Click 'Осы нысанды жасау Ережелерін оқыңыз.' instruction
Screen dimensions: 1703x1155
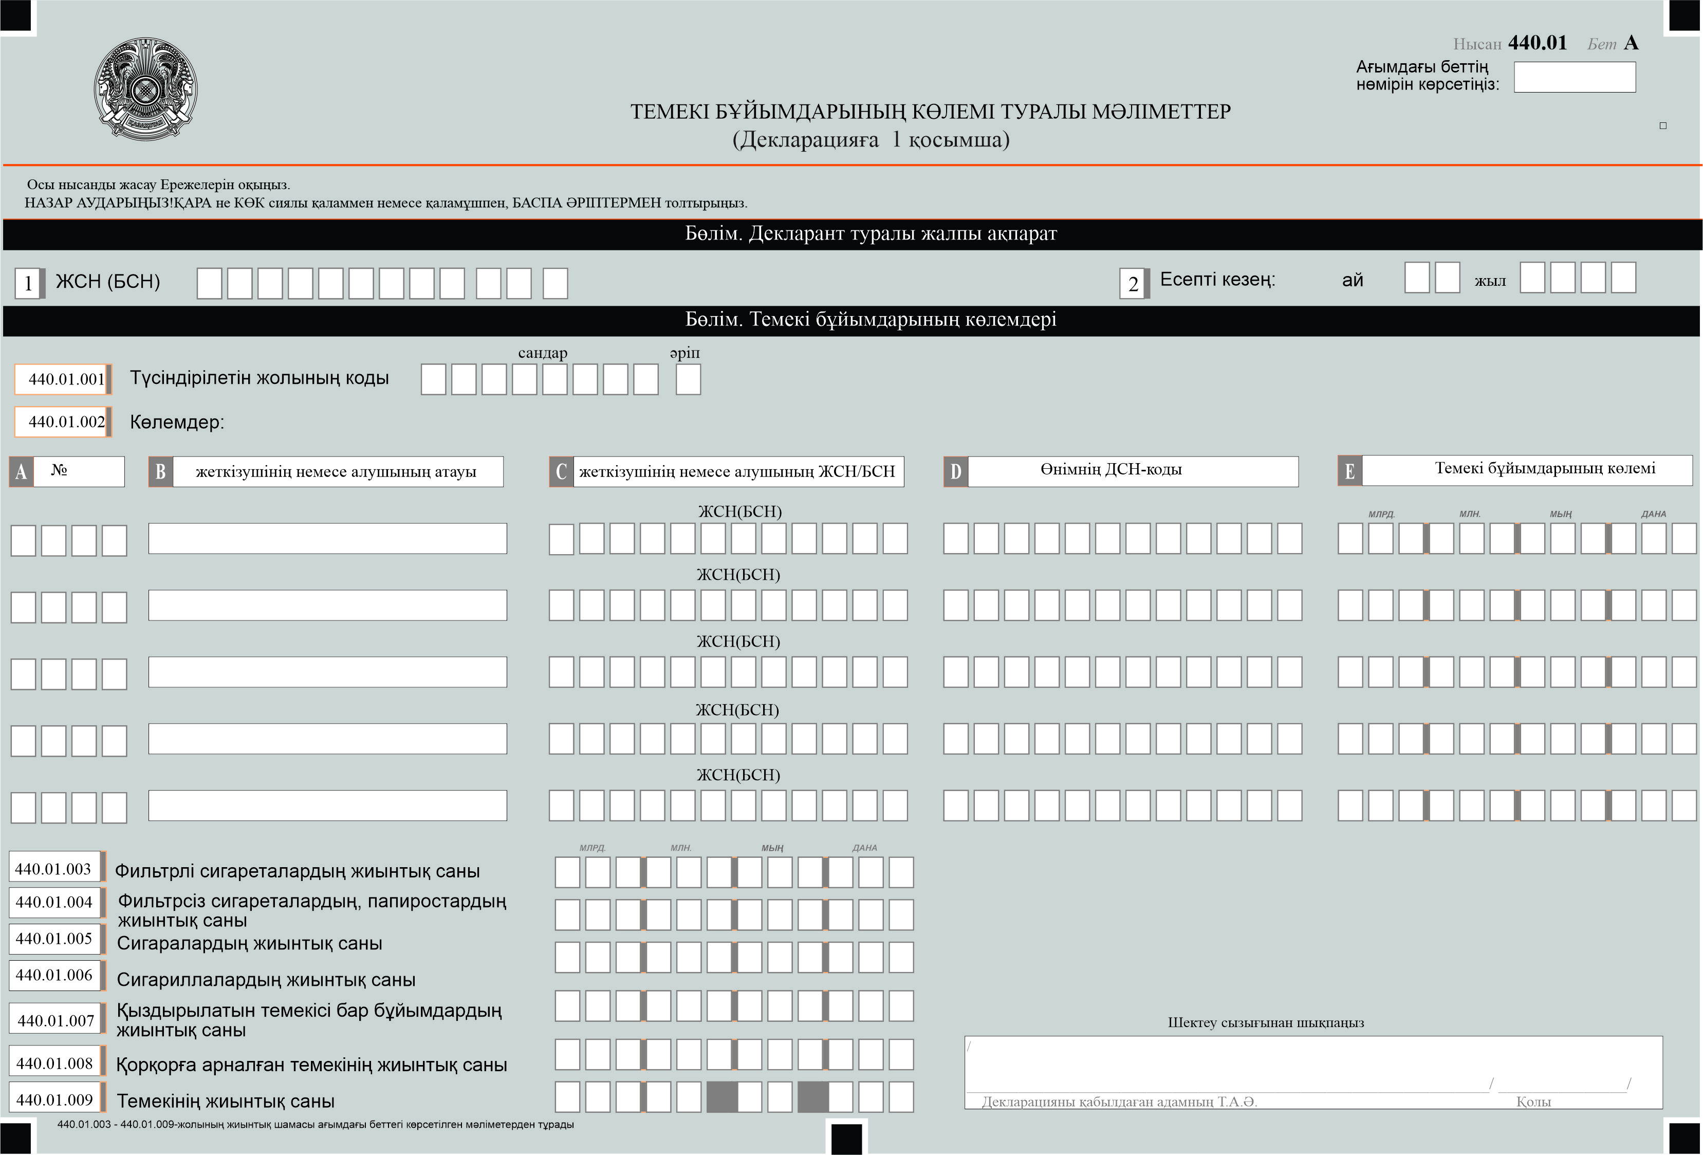coord(159,185)
